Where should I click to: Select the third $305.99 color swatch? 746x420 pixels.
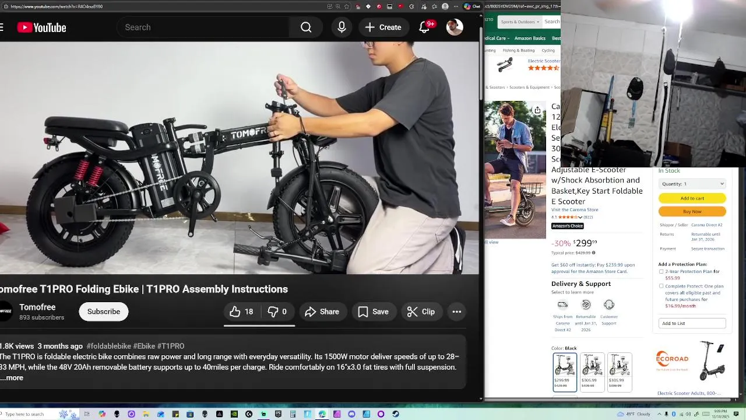(x=620, y=372)
